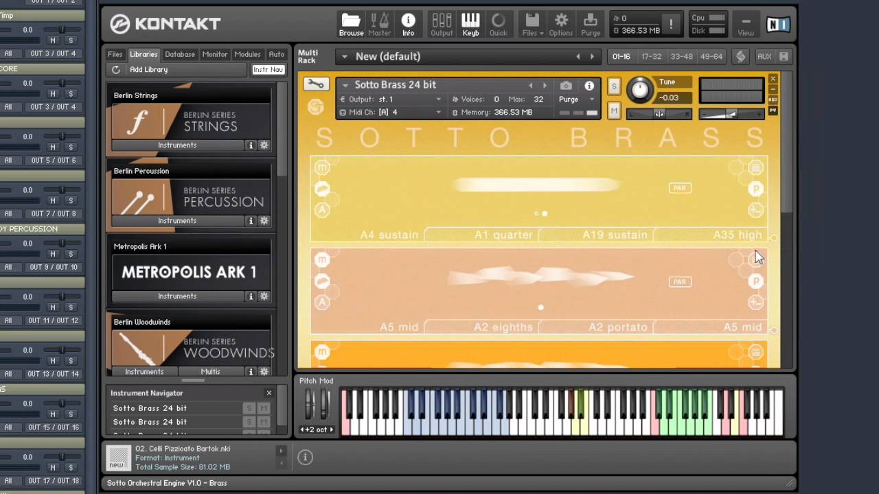Mute first Sotto Brass in Instrument Navigator
The height and width of the screenshot is (494, 879).
262,408
